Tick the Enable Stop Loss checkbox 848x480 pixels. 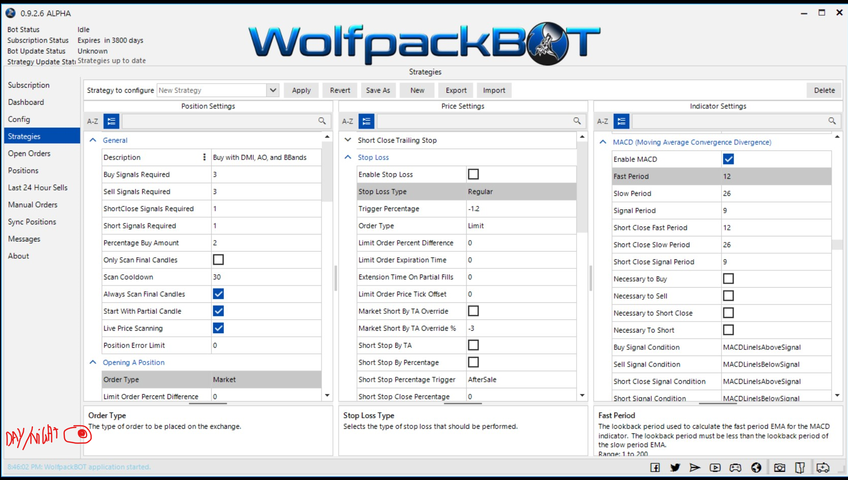473,174
